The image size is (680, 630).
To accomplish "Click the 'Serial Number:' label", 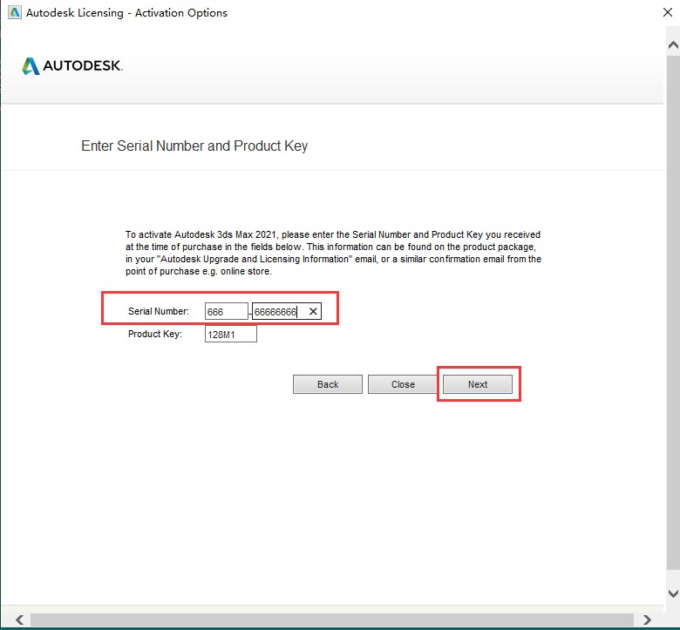I will point(159,311).
